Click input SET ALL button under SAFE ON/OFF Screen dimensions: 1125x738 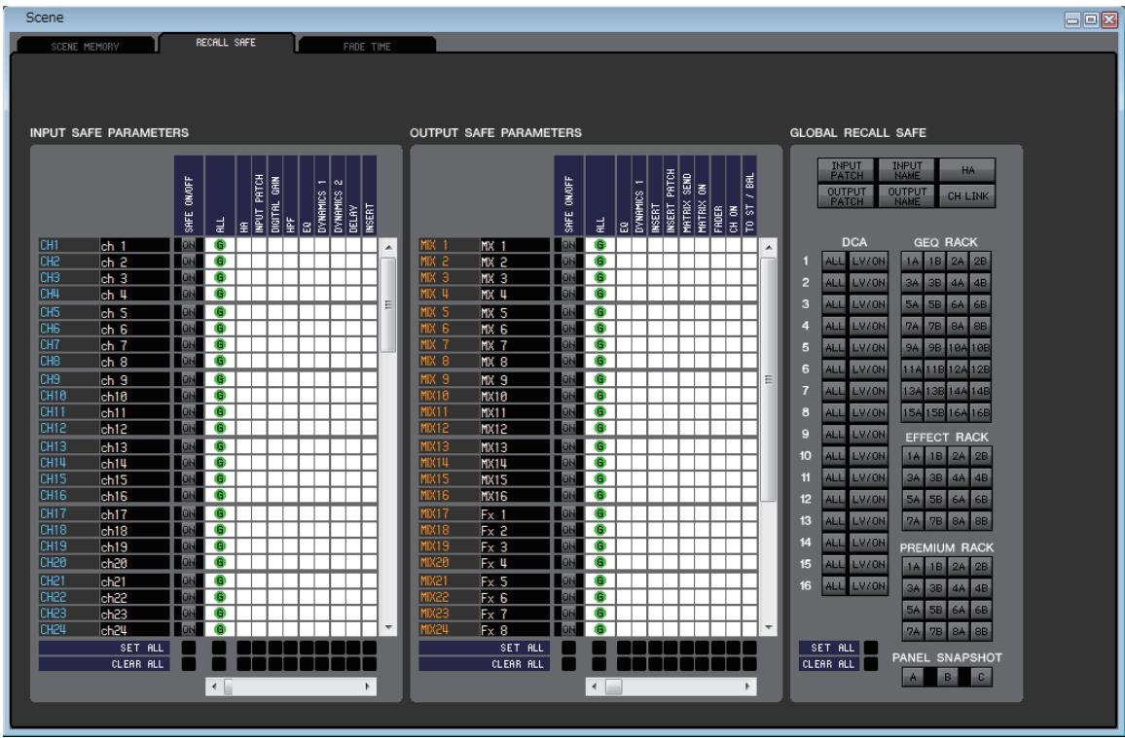pos(189,648)
